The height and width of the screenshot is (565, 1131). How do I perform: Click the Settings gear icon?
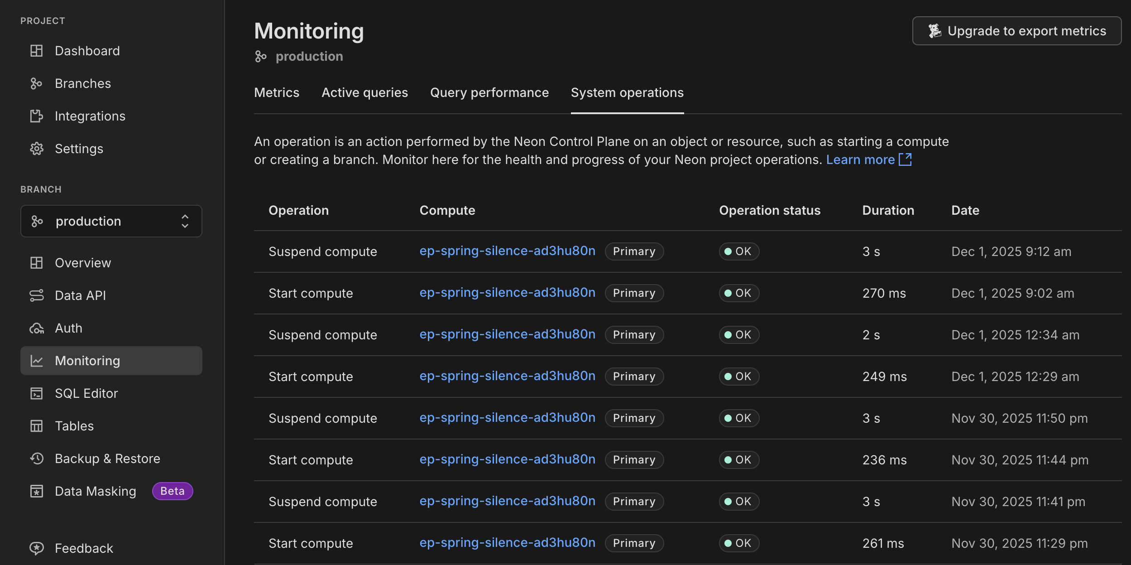pyautogui.click(x=36, y=149)
